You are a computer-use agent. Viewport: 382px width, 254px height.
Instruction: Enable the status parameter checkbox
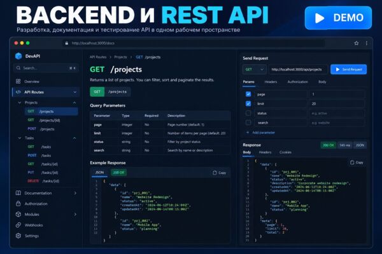(x=248, y=113)
